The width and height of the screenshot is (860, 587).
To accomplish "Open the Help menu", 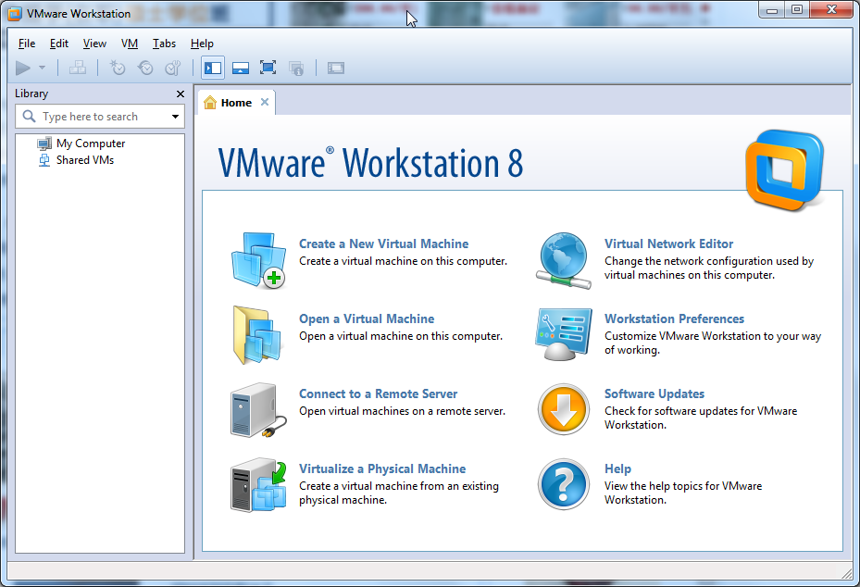I will (x=202, y=44).
